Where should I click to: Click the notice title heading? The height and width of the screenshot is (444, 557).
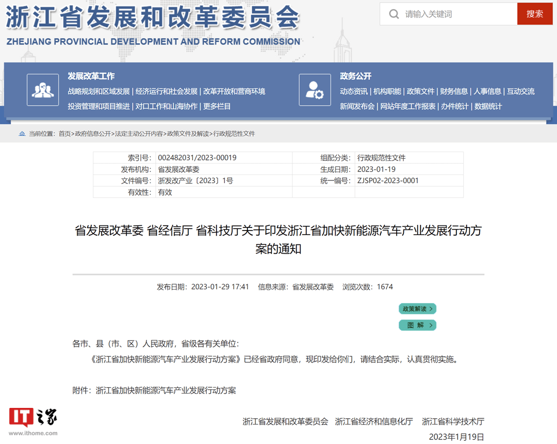pos(278,239)
